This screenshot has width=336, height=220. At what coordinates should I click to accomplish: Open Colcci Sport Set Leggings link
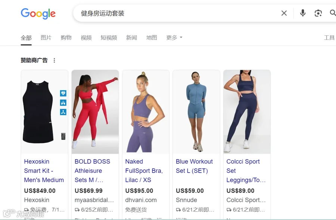click(246, 170)
